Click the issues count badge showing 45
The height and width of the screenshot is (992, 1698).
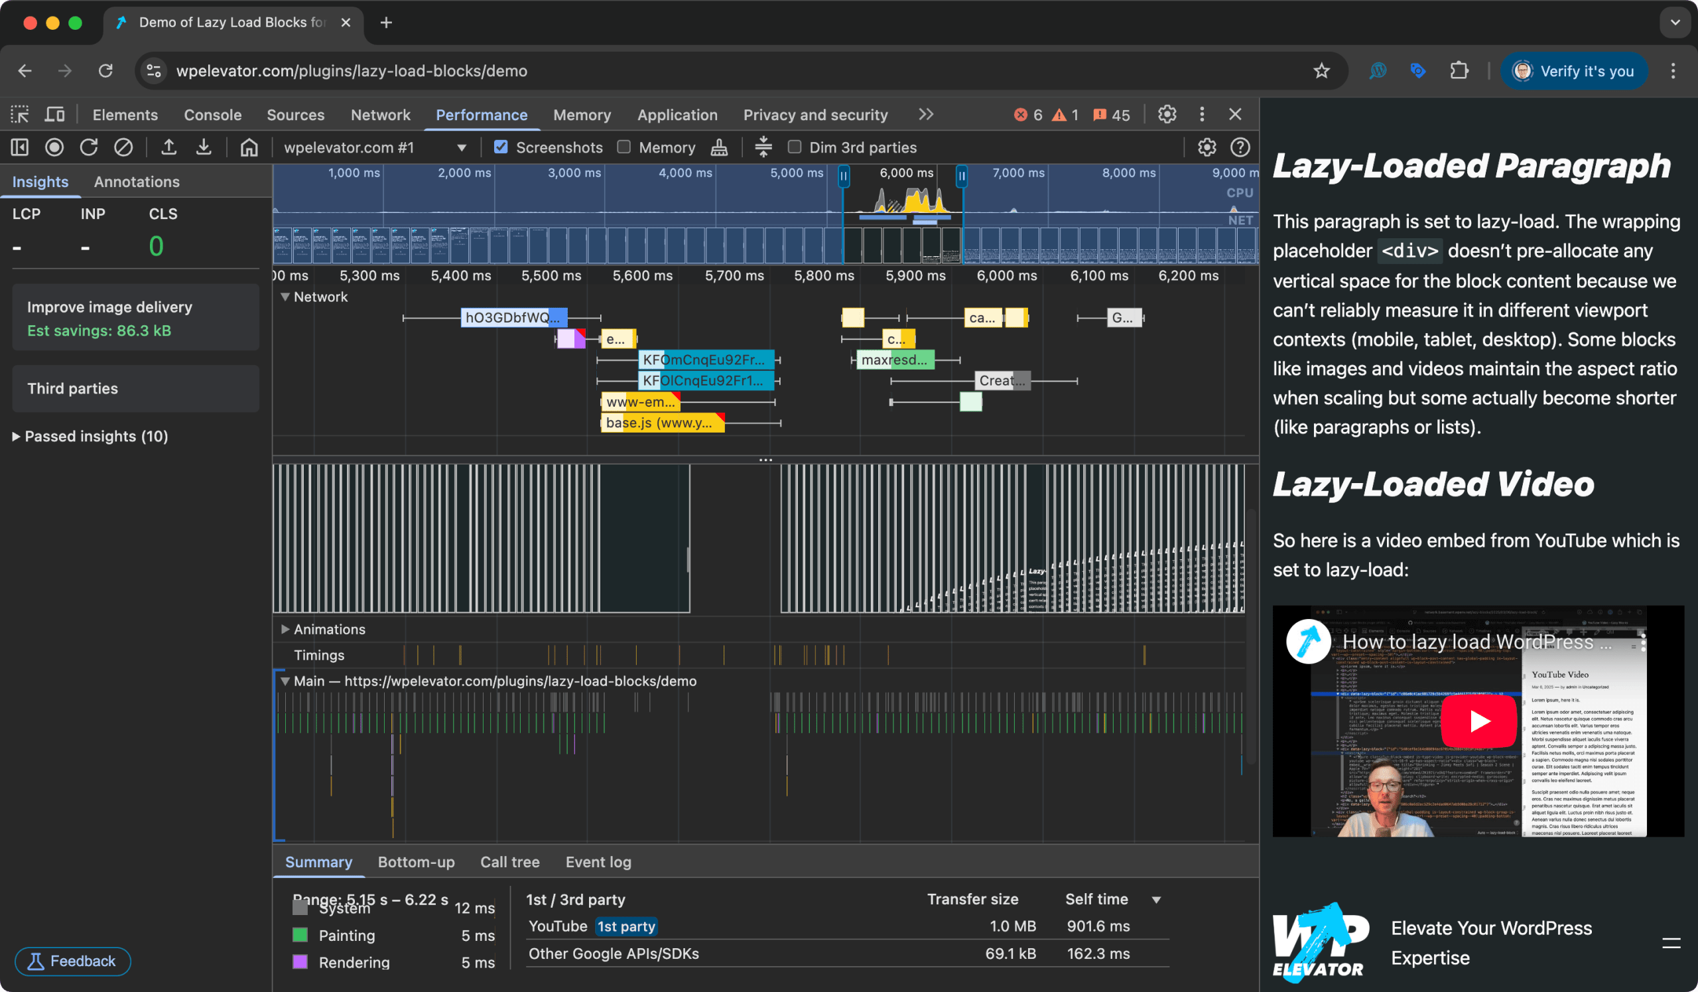coord(1112,115)
